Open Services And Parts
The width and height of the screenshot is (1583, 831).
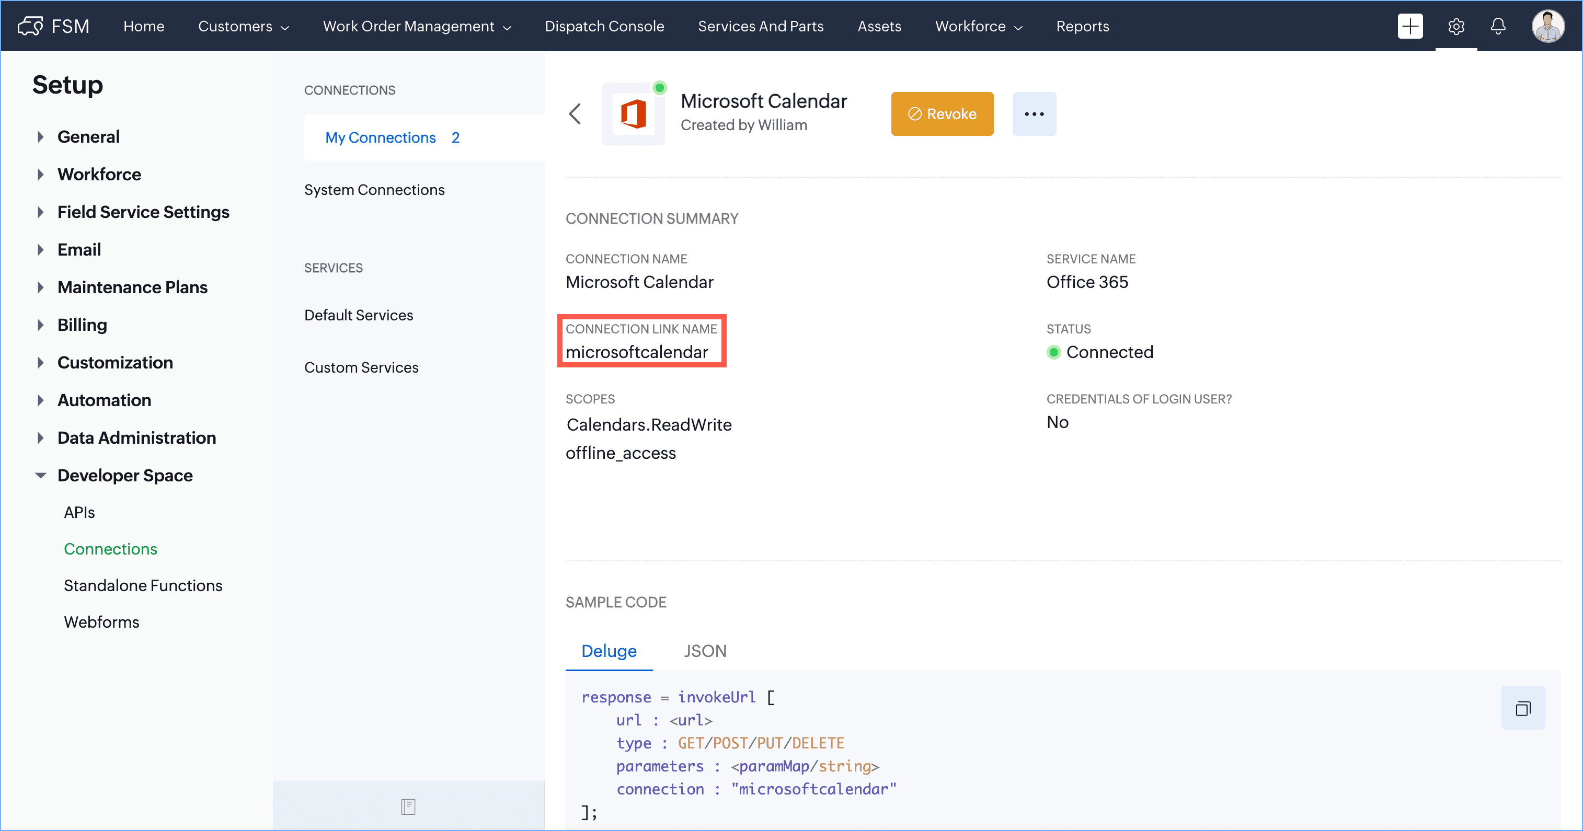click(760, 27)
